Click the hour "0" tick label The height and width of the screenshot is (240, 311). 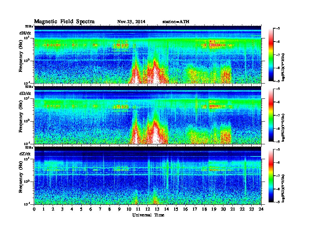34,209
